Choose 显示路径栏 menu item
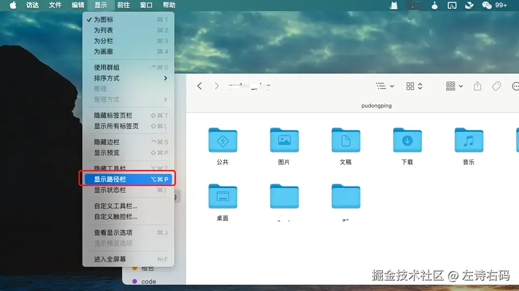This screenshot has height=291, width=519. 128,179
